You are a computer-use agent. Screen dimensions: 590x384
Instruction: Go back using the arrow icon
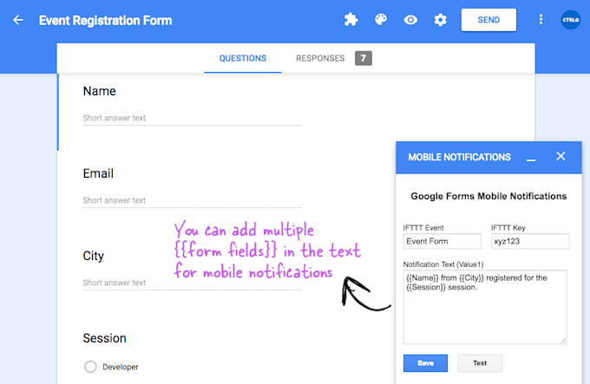coord(18,20)
